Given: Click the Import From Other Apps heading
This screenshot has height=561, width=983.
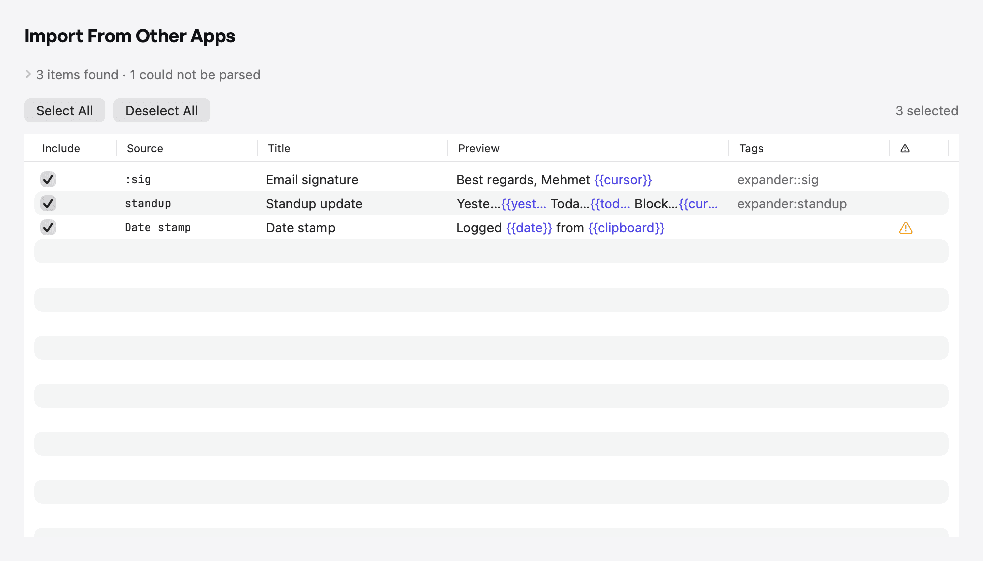Looking at the screenshot, I should pyautogui.click(x=129, y=36).
